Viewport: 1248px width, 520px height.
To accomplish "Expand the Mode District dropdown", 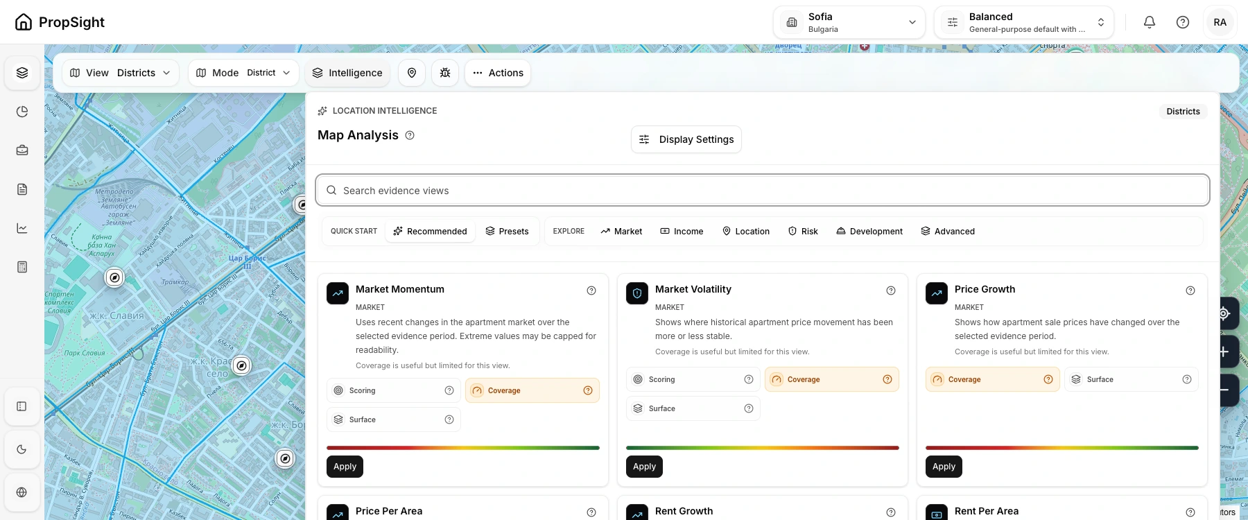I will coord(243,73).
